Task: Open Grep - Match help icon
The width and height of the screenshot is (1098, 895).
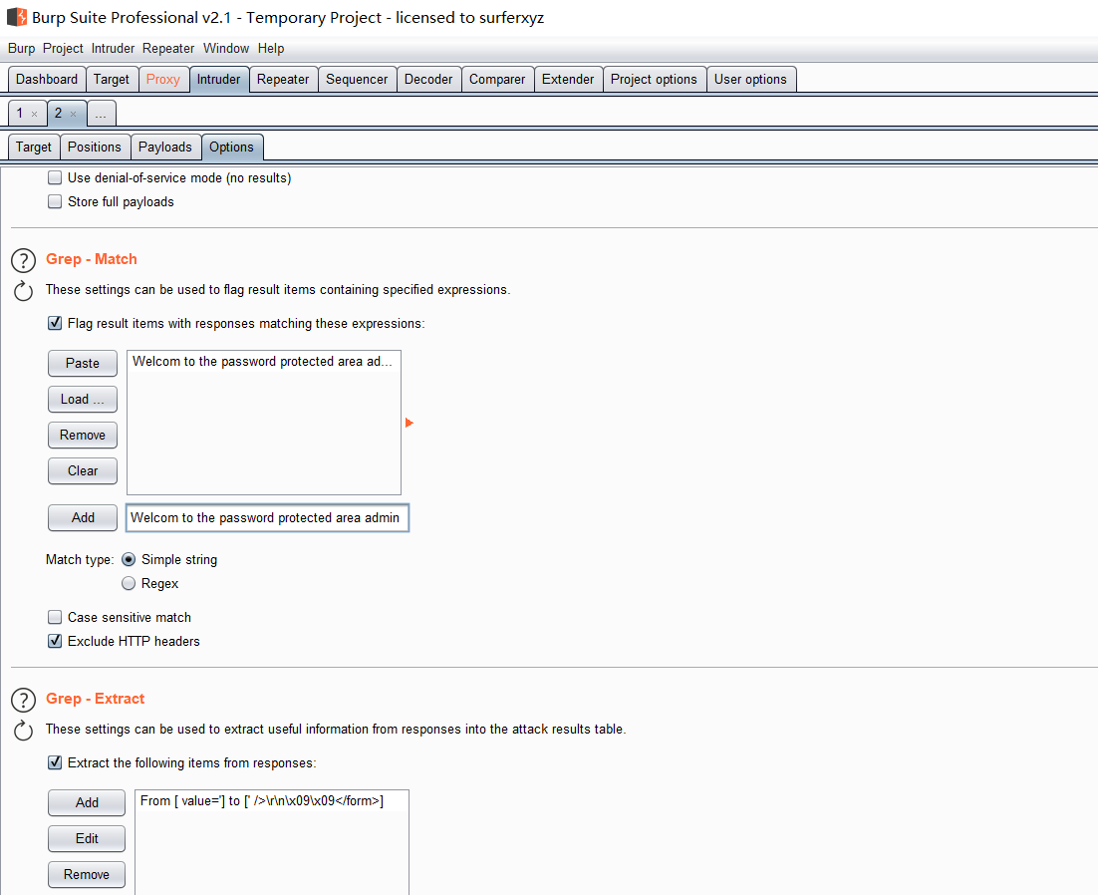Action: coord(23,260)
